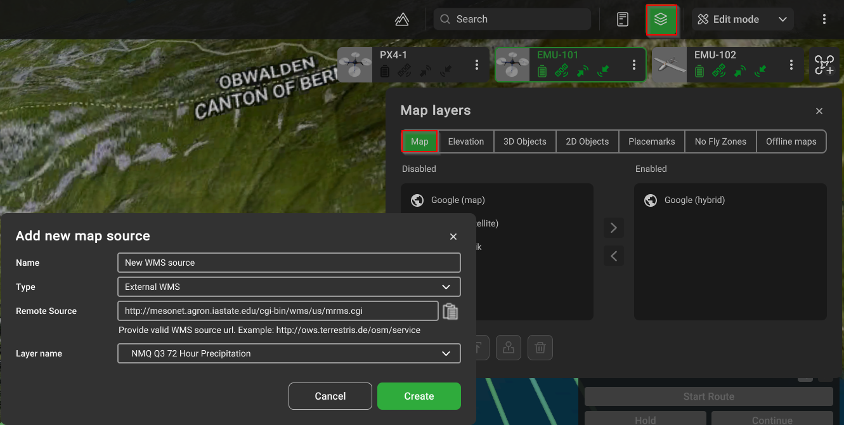Click Cancel in Add new map source

click(330, 396)
